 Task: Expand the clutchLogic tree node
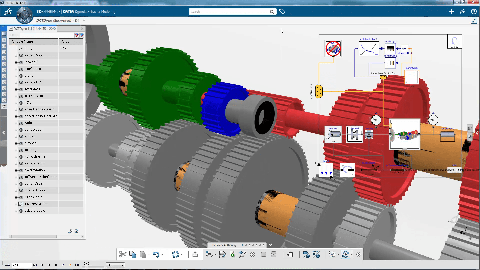[x=16, y=197]
